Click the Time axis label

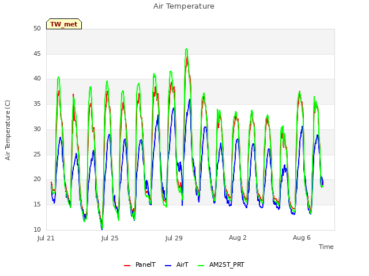click(326, 247)
